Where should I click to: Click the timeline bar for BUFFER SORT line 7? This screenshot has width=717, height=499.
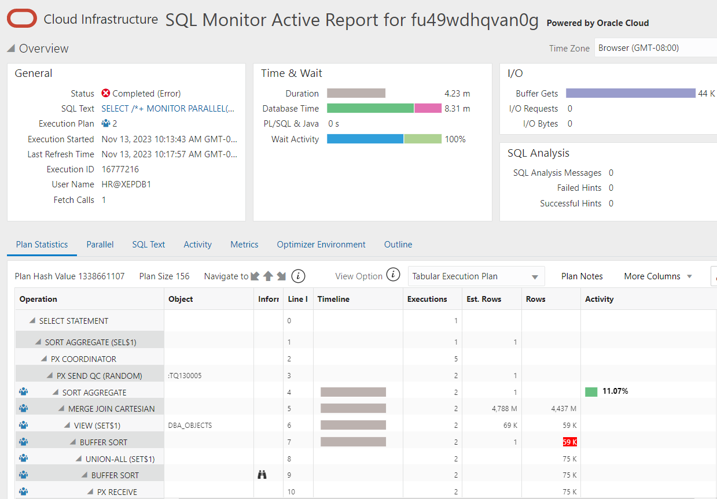tap(353, 442)
